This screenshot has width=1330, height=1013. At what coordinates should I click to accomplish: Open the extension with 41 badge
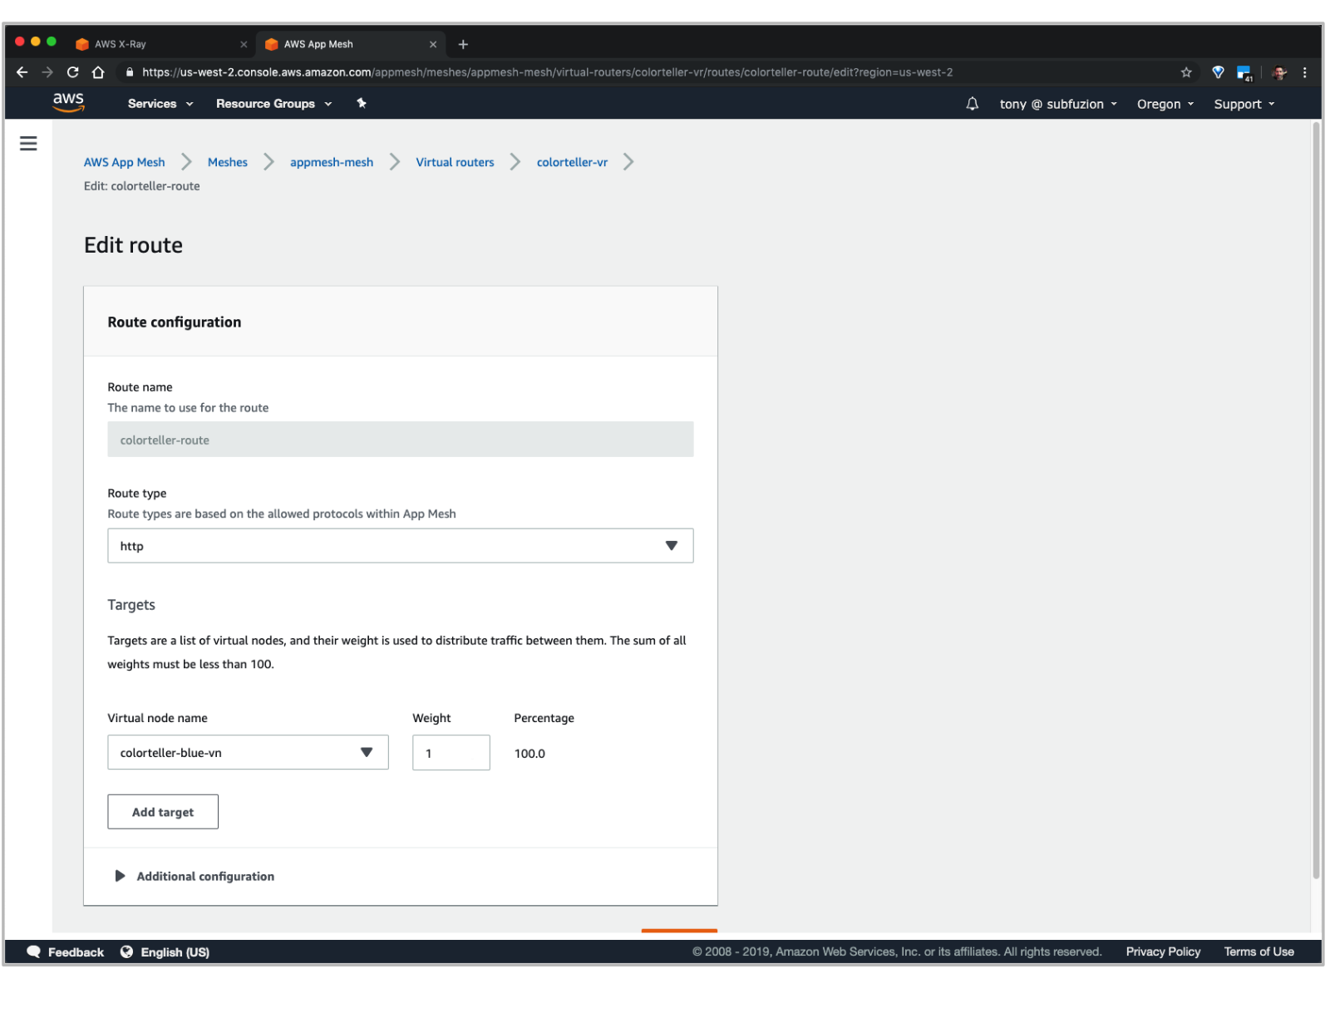(1244, 73)
